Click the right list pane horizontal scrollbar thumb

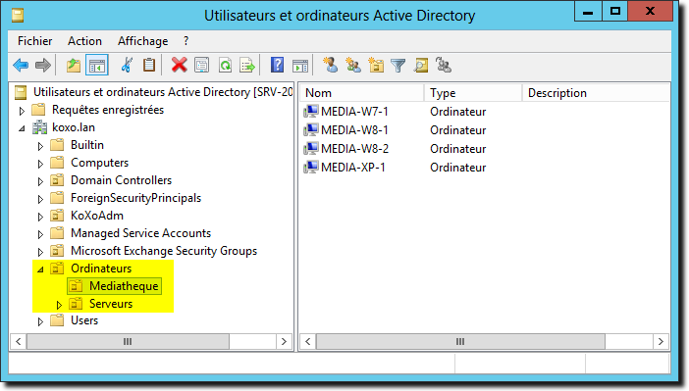(460, 341)
